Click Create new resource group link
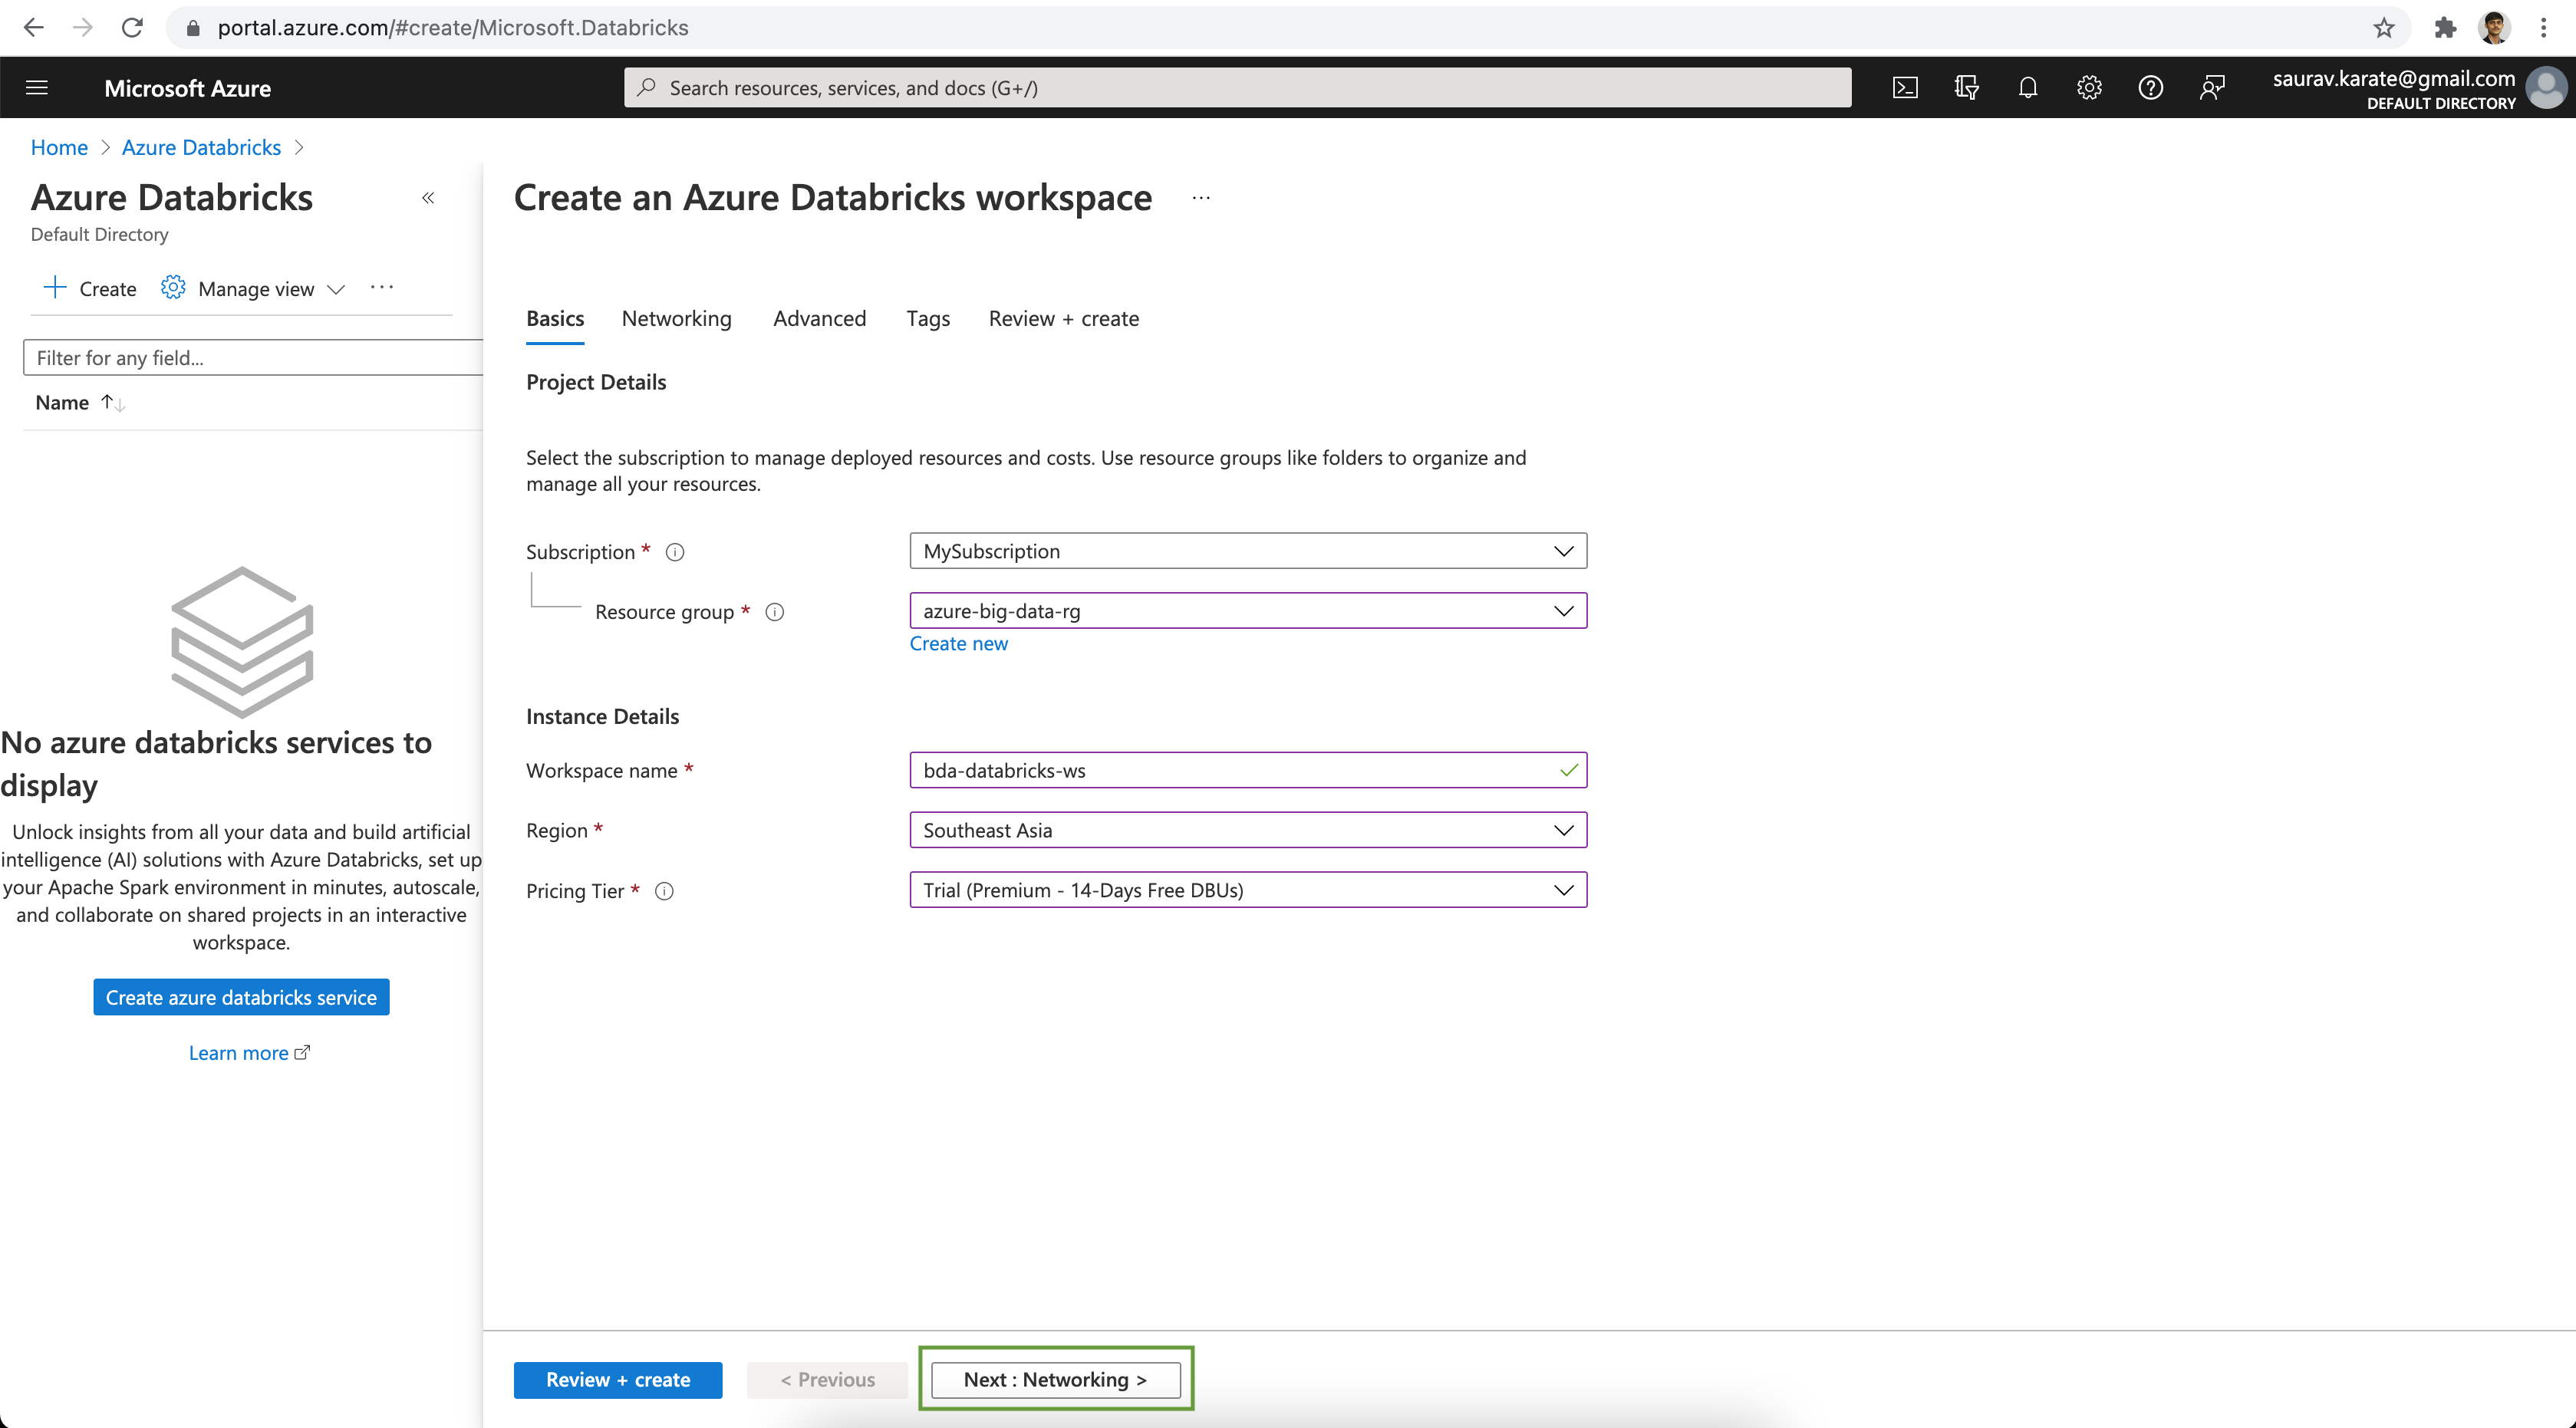 (958, 644)
